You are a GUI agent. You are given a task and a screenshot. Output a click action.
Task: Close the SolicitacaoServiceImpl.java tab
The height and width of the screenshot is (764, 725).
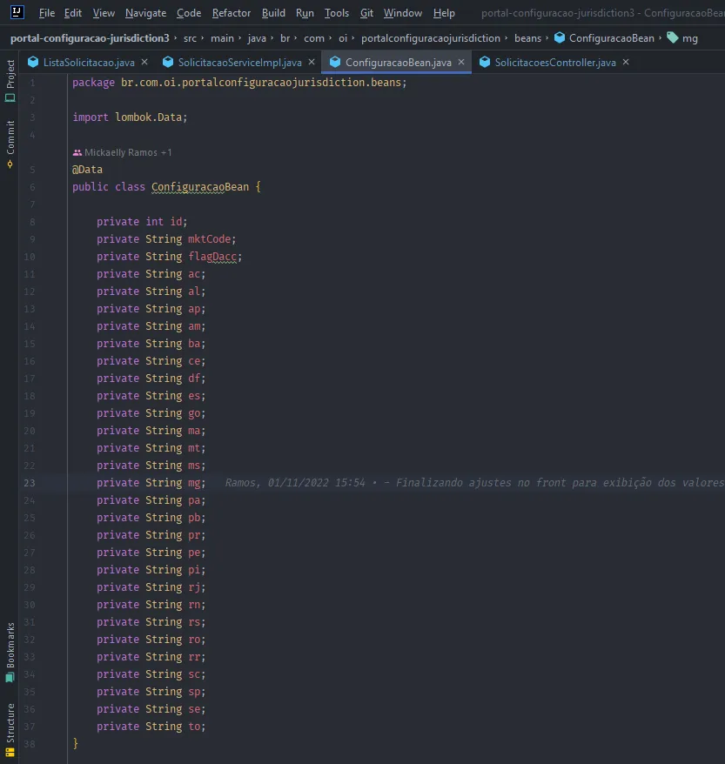pos(312,63)
